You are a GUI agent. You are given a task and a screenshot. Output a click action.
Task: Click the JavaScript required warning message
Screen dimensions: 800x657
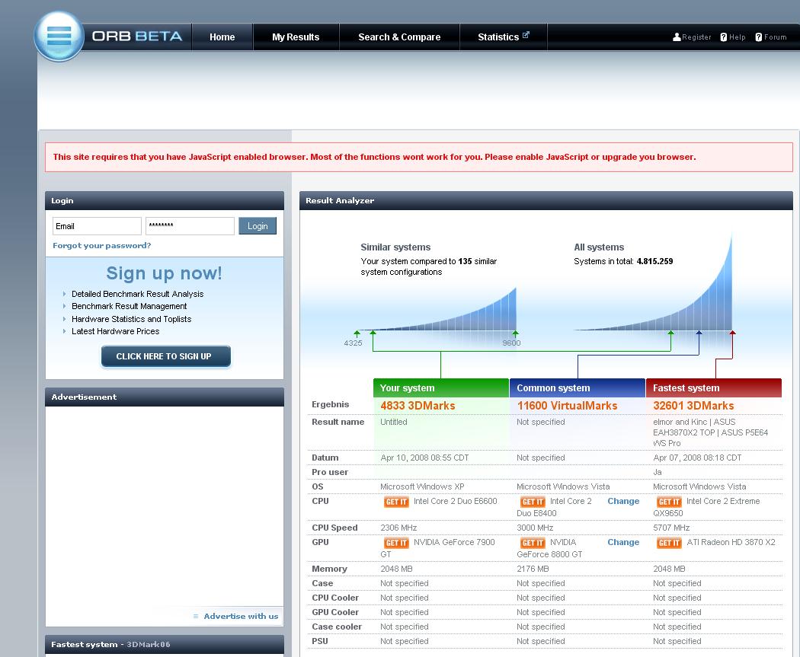[x=419, y=157]
